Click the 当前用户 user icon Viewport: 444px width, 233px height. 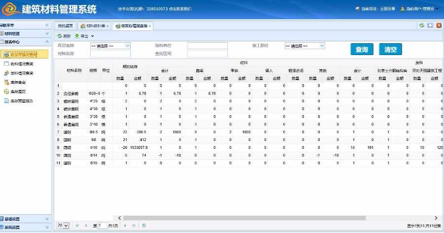(403, 9)
